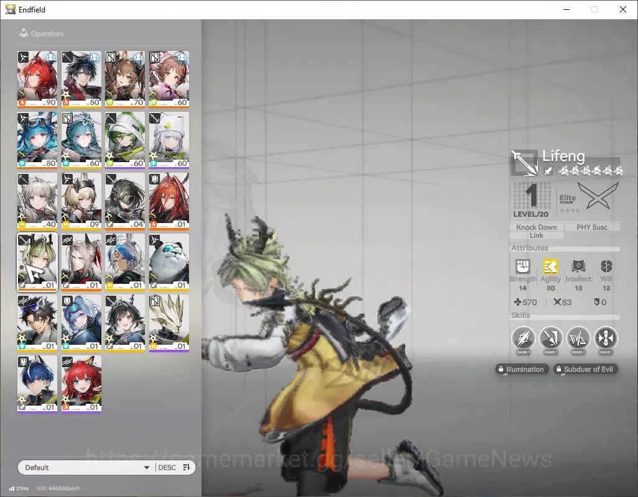Click the Will brain attribute icon
Image resolution: width=638 pixels, height=497 pixels.
point(606,267)
